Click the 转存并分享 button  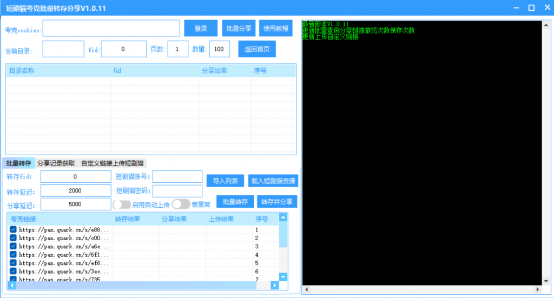(x=276, y=202)
